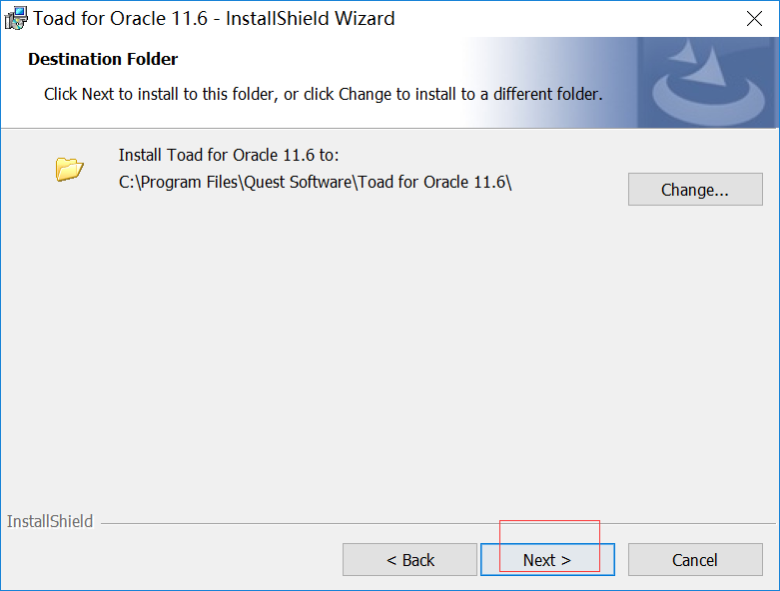Click the Destination Folder heading
This screenshot has height=591, width=780.
(x=103, y=59)
